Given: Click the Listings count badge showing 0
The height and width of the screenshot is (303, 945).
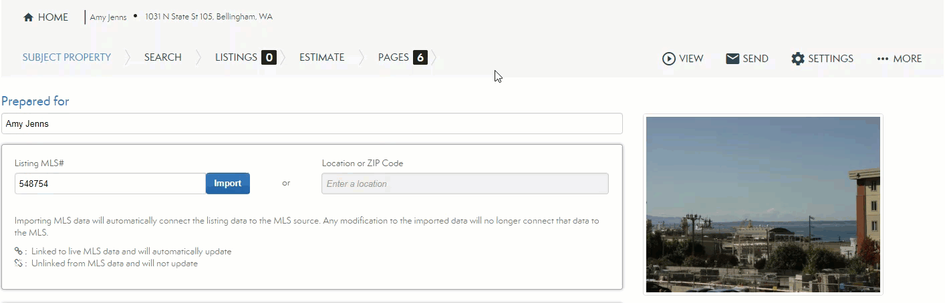Looking at the screenshot, I should point(269,57).
